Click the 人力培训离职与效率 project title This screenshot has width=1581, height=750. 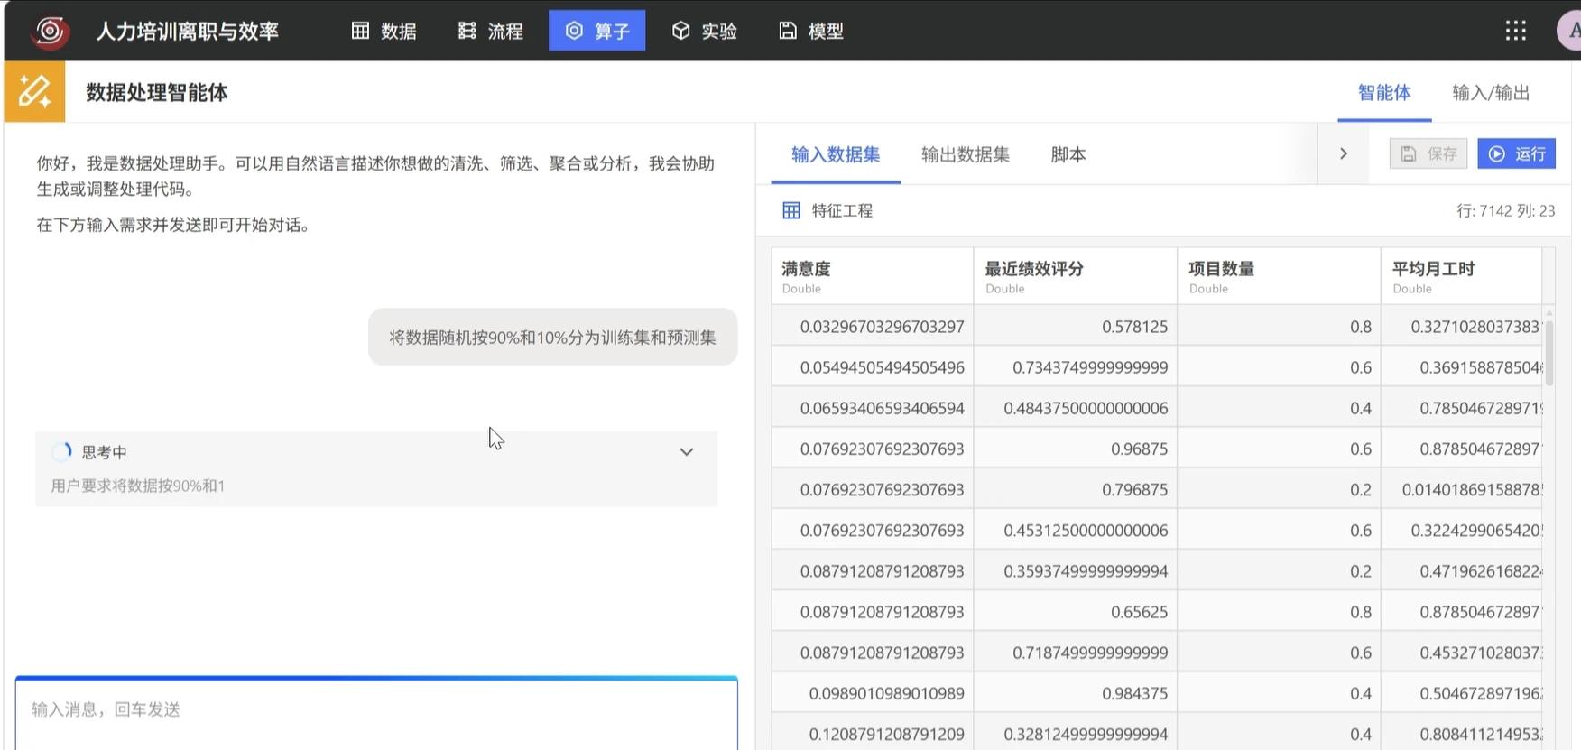click(x=188, y=31)
